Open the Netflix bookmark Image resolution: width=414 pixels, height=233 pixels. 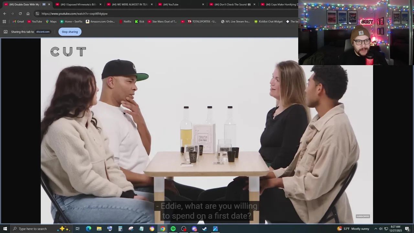point(125,22)
